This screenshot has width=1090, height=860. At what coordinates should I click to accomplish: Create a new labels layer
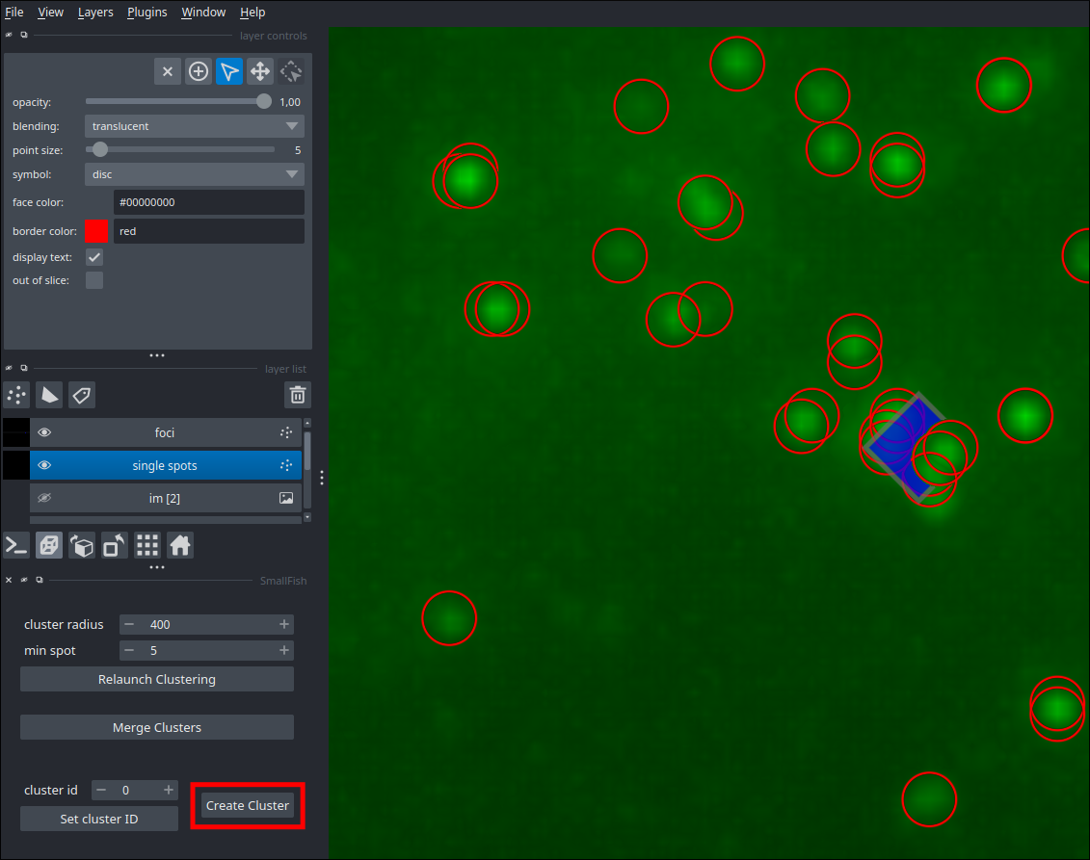click(x=82, y=395)
